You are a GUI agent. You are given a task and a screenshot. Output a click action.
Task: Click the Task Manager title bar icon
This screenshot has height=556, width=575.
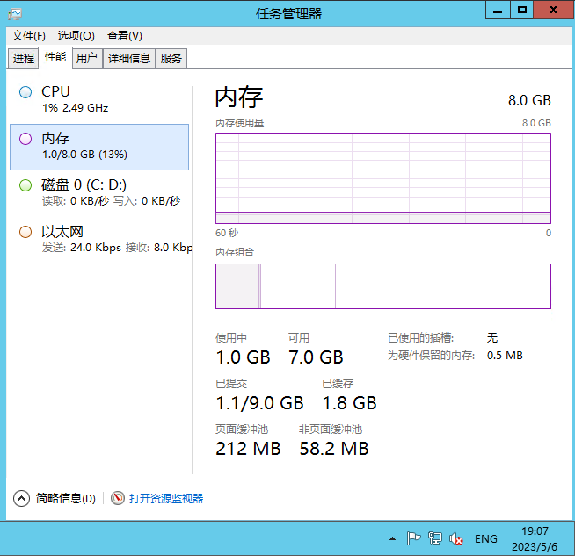coord(15,12)
